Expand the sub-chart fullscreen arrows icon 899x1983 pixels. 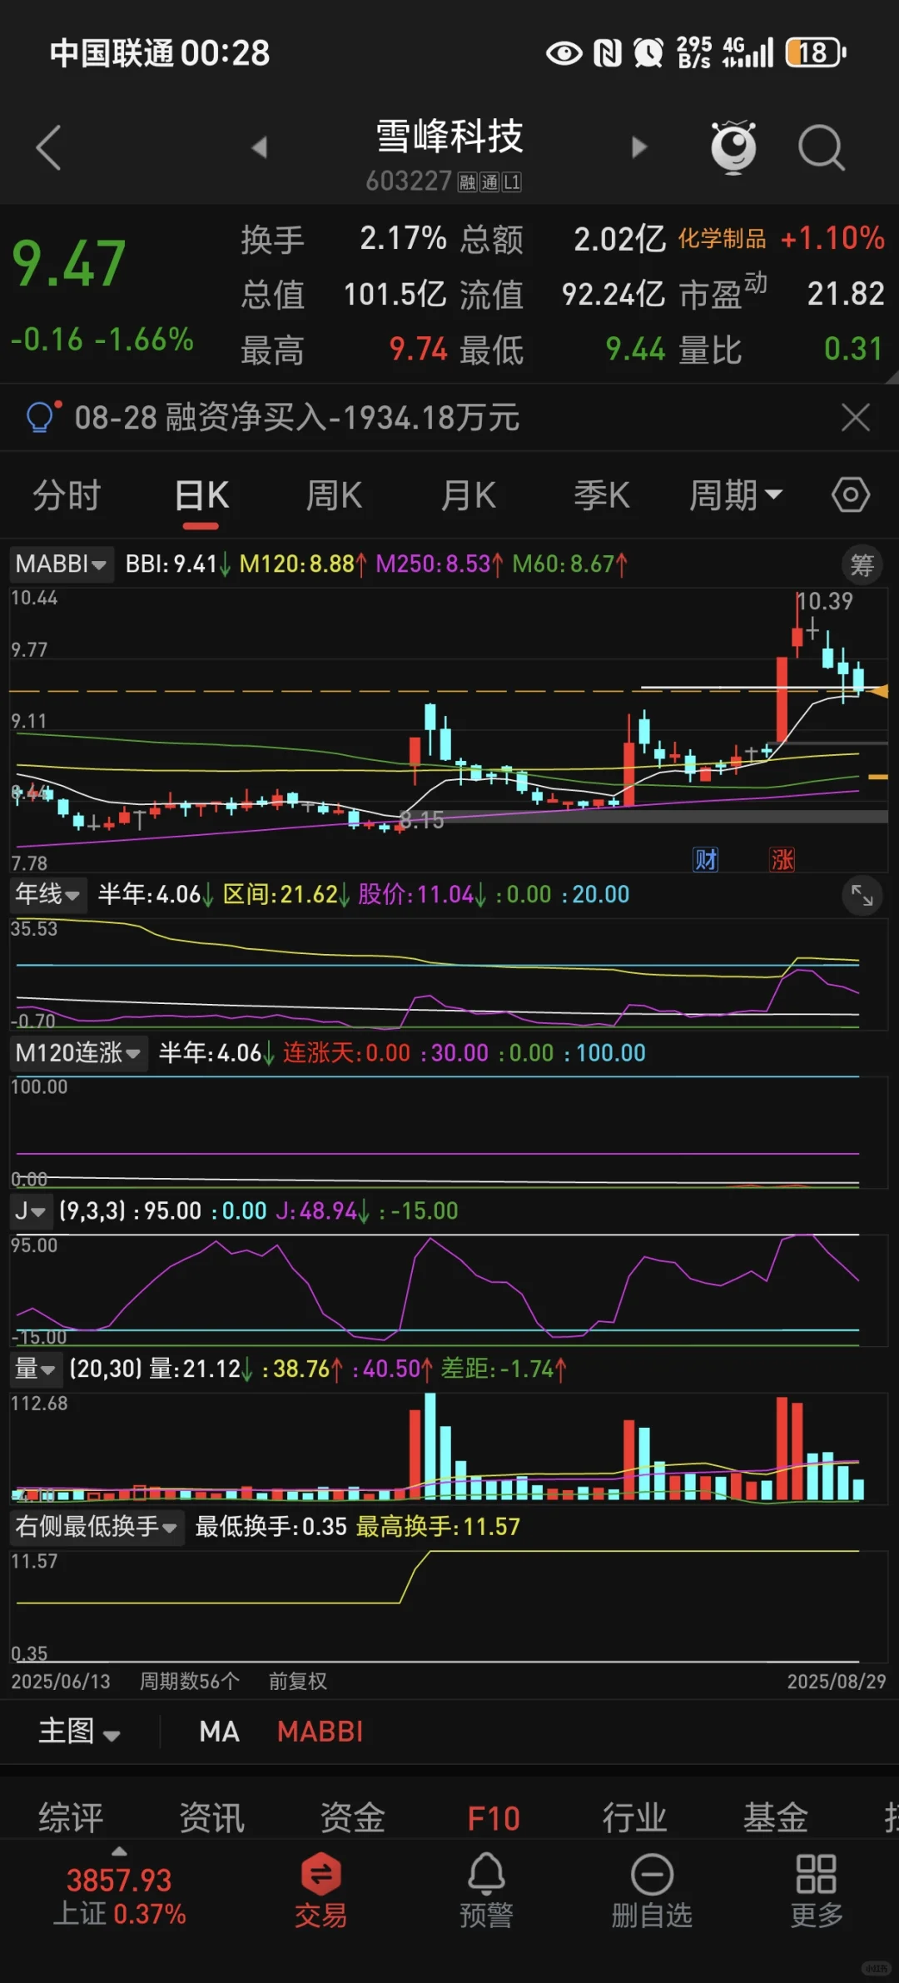[862, 896]
